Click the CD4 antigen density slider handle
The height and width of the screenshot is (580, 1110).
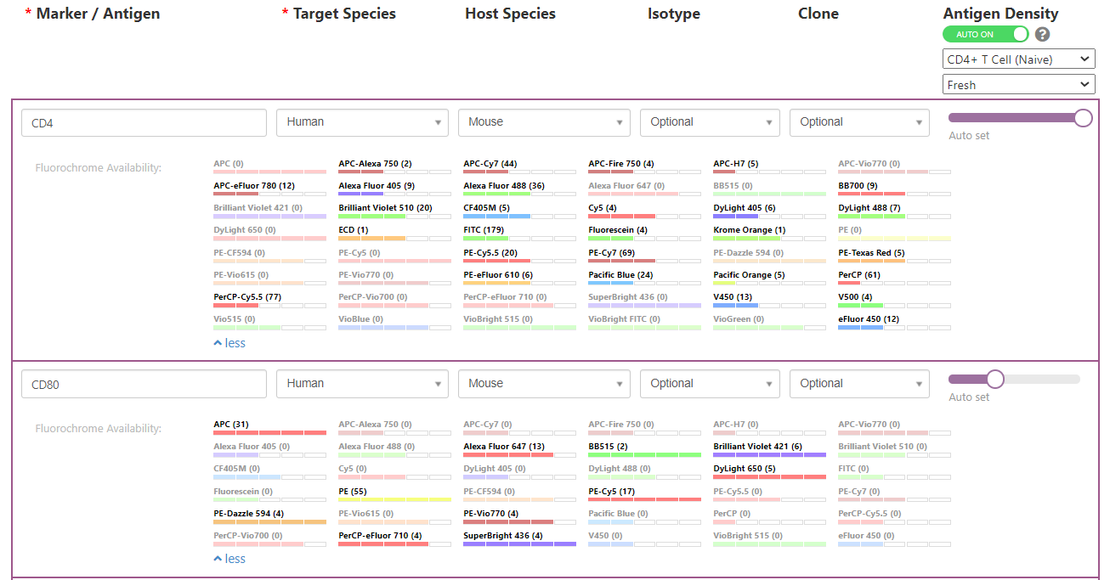[x=1083, y=118]
